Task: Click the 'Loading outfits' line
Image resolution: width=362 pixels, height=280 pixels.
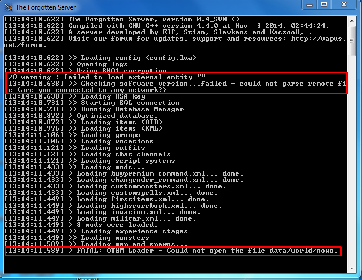Action: coord(75,148)
